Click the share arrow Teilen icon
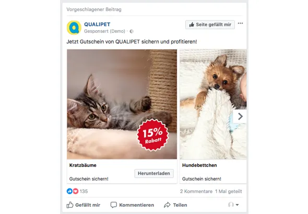 [x=167, y=205]
